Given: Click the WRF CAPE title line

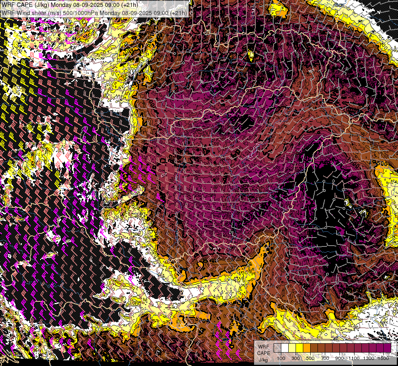Looking at the screenshot, I should [70, 5].
